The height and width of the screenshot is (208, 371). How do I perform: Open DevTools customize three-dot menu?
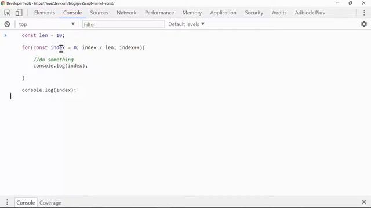pos(364,13)
